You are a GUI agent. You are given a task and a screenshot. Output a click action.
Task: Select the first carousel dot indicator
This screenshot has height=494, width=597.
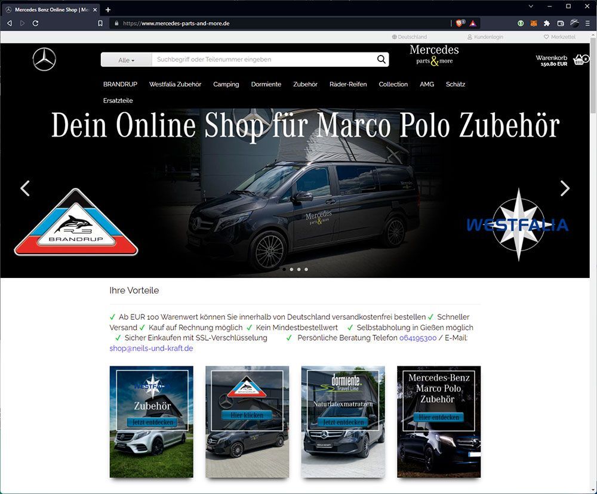click(x=284, y=270)
